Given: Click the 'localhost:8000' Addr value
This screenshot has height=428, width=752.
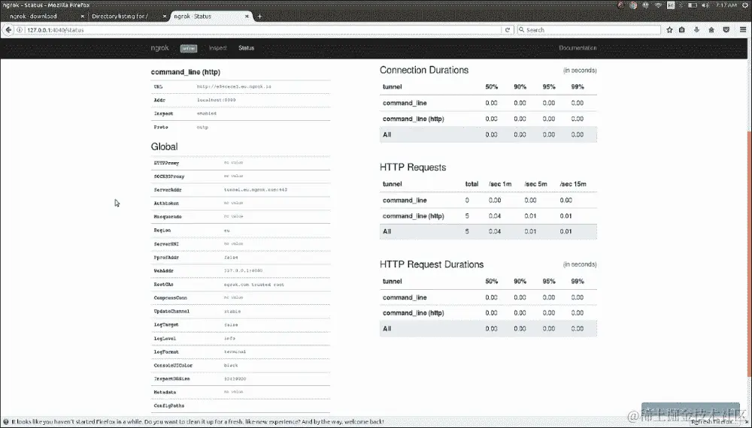Looking at the screenshot, I should 217,100.
